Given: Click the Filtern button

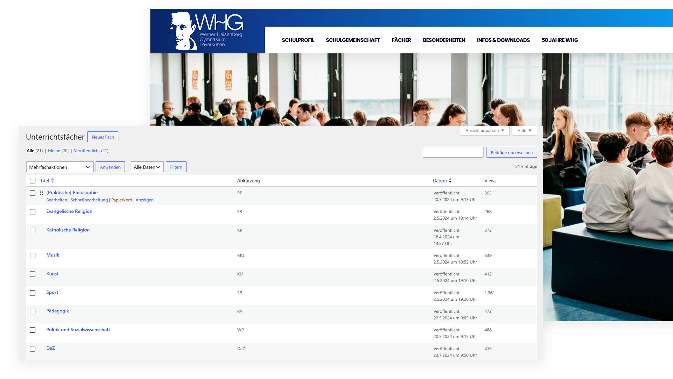Looking at the screenshot, I should click(176, 167).
